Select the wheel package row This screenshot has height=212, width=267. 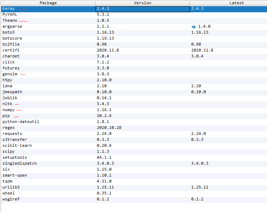point(134,194)
